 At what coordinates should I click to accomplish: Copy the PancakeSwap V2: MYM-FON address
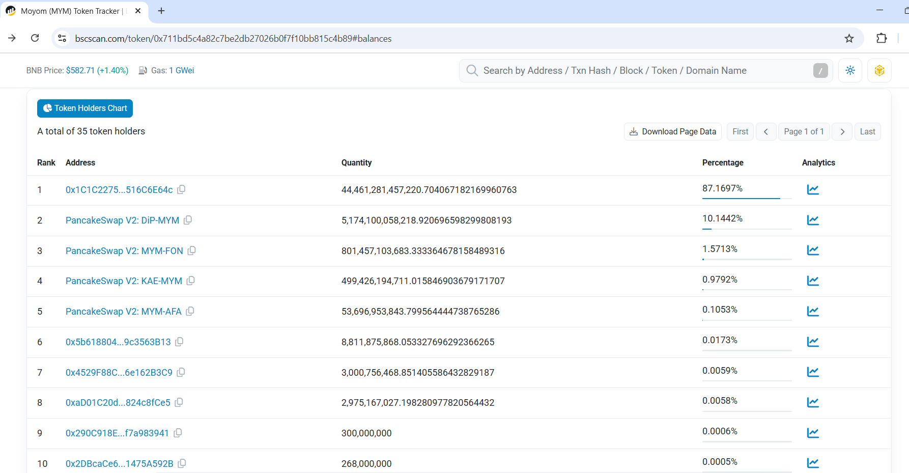[x=192, y=251]
